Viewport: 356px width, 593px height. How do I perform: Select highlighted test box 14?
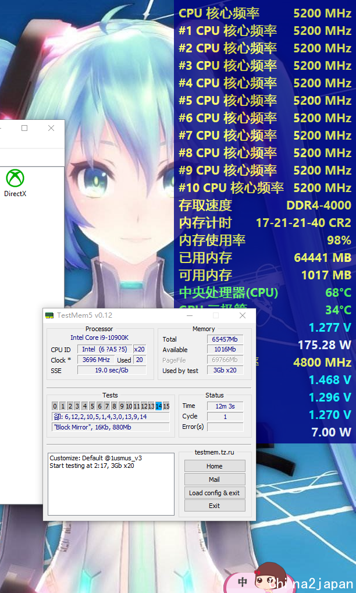pos(158,406)
